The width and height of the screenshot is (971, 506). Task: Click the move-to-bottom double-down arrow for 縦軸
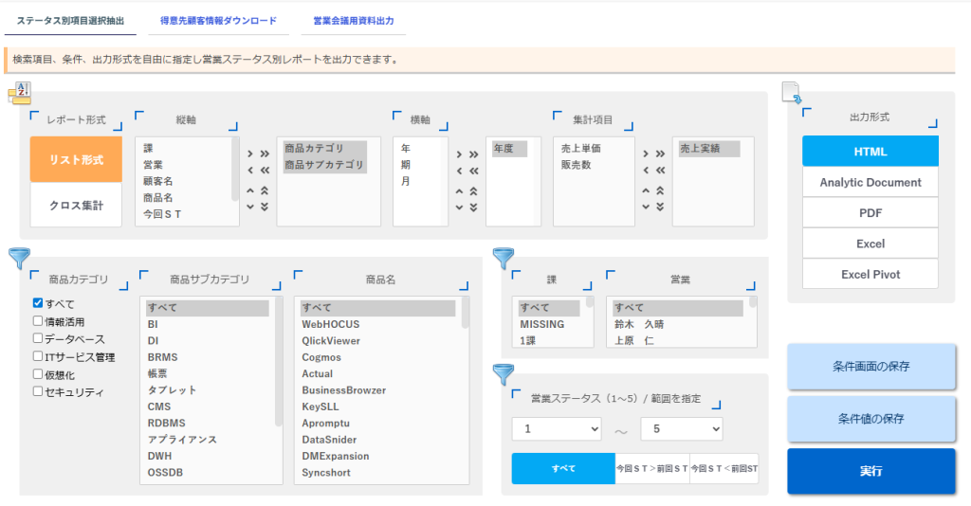264,207
